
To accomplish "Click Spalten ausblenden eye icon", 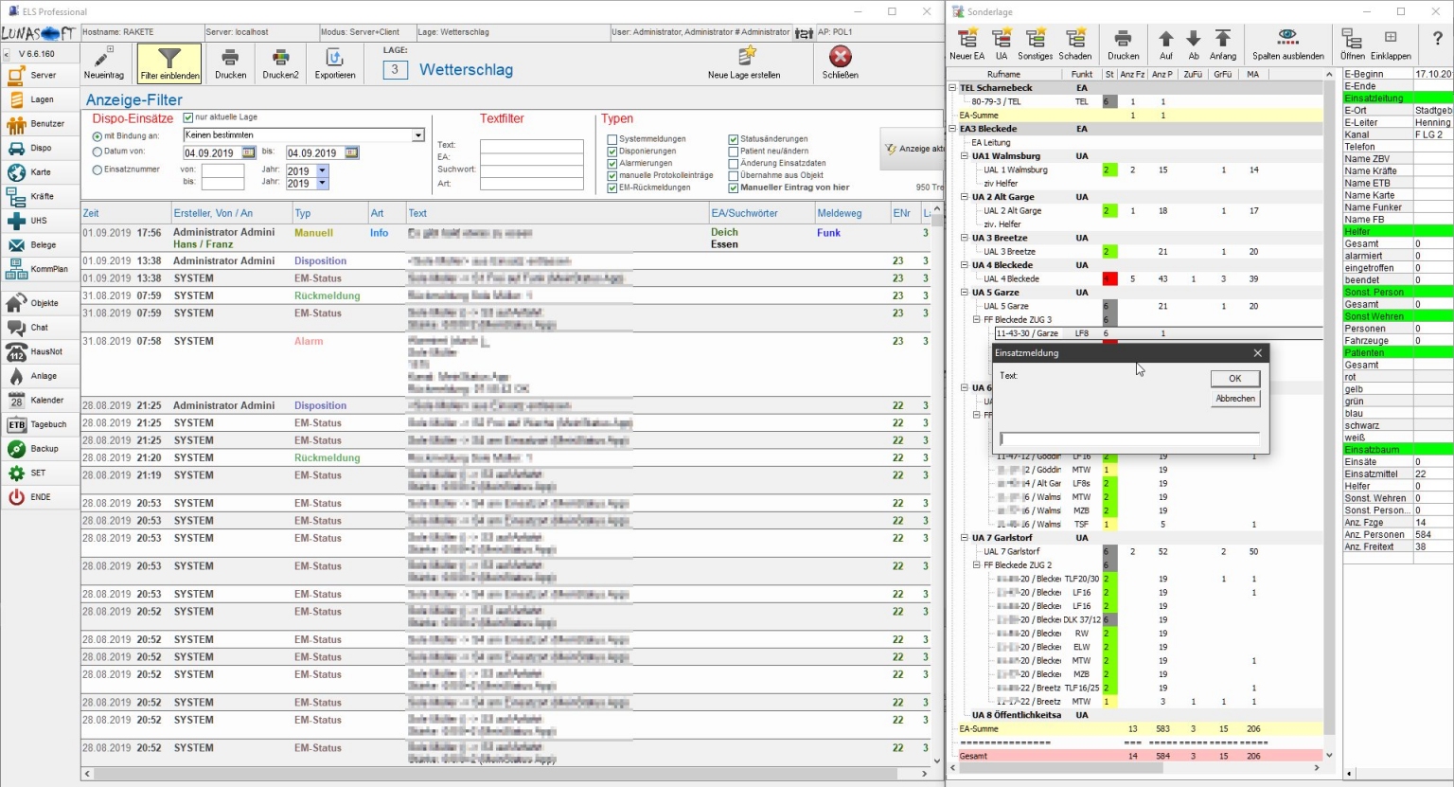I will [1287, 38].
